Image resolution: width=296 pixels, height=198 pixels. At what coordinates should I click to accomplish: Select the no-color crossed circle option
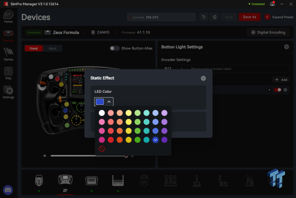102,149
